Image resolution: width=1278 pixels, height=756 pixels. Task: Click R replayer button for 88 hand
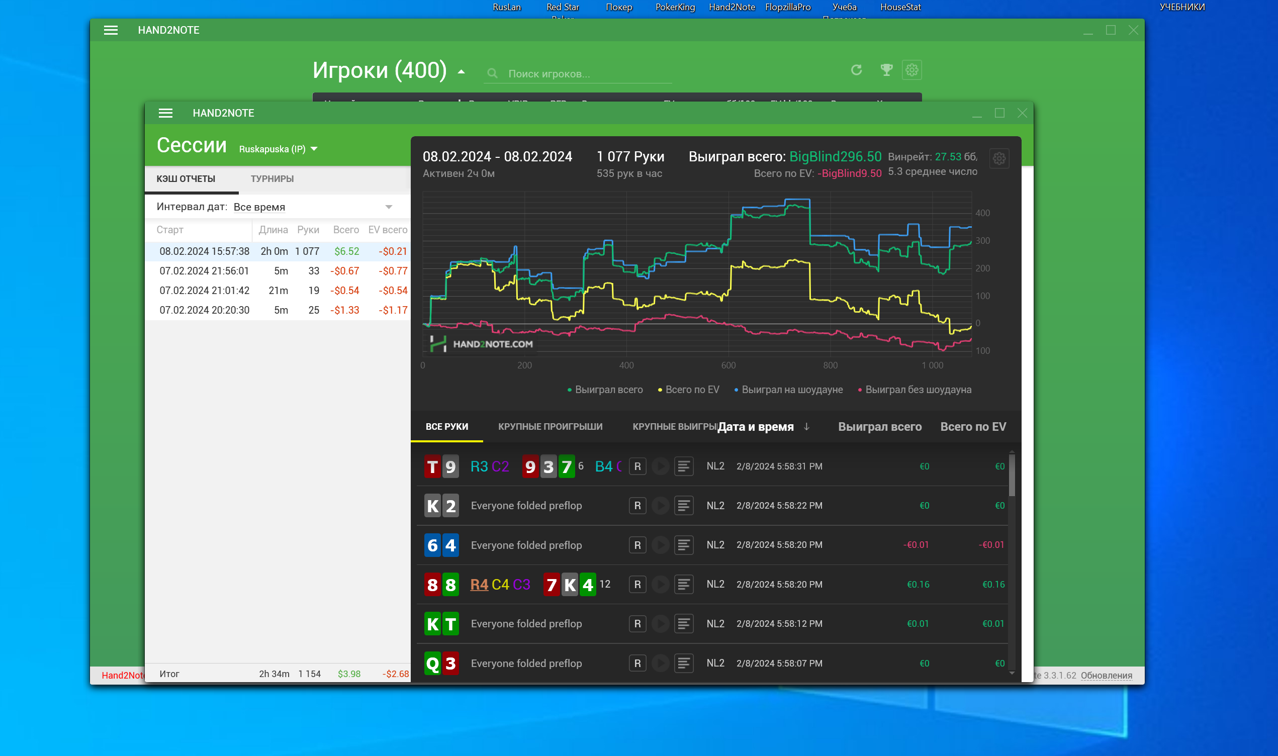tap(637, 584)
